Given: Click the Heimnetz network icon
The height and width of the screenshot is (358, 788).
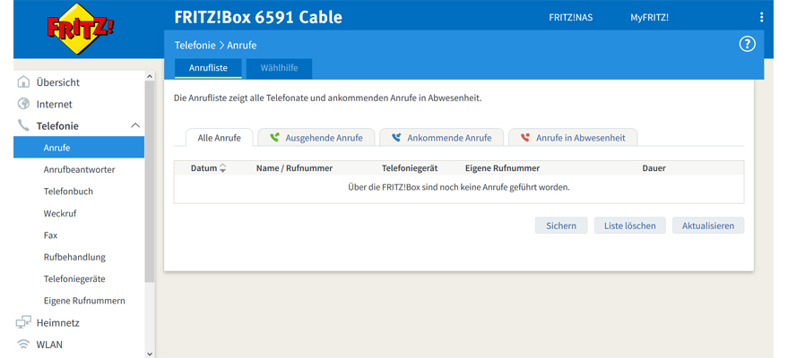Looking at the screenshot, I should (24, 322).
